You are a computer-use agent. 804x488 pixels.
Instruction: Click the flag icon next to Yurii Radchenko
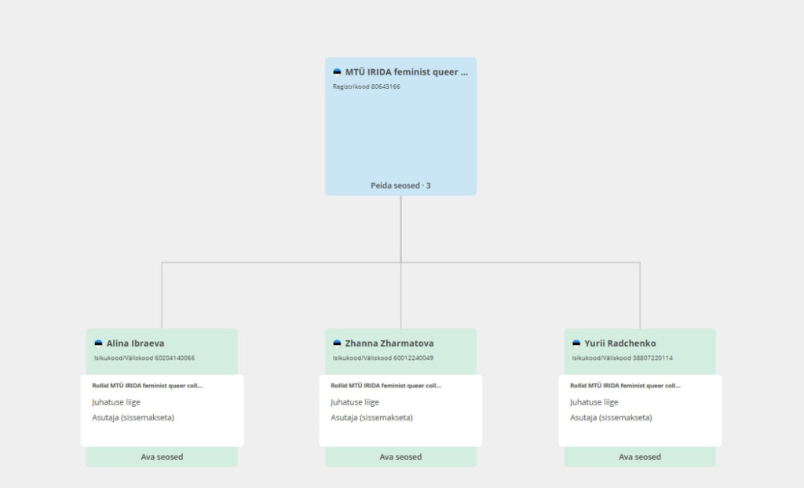[576, 343]
